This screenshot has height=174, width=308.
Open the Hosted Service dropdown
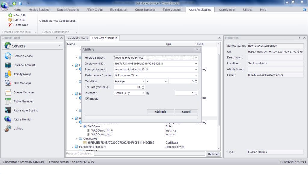point(196,57)
